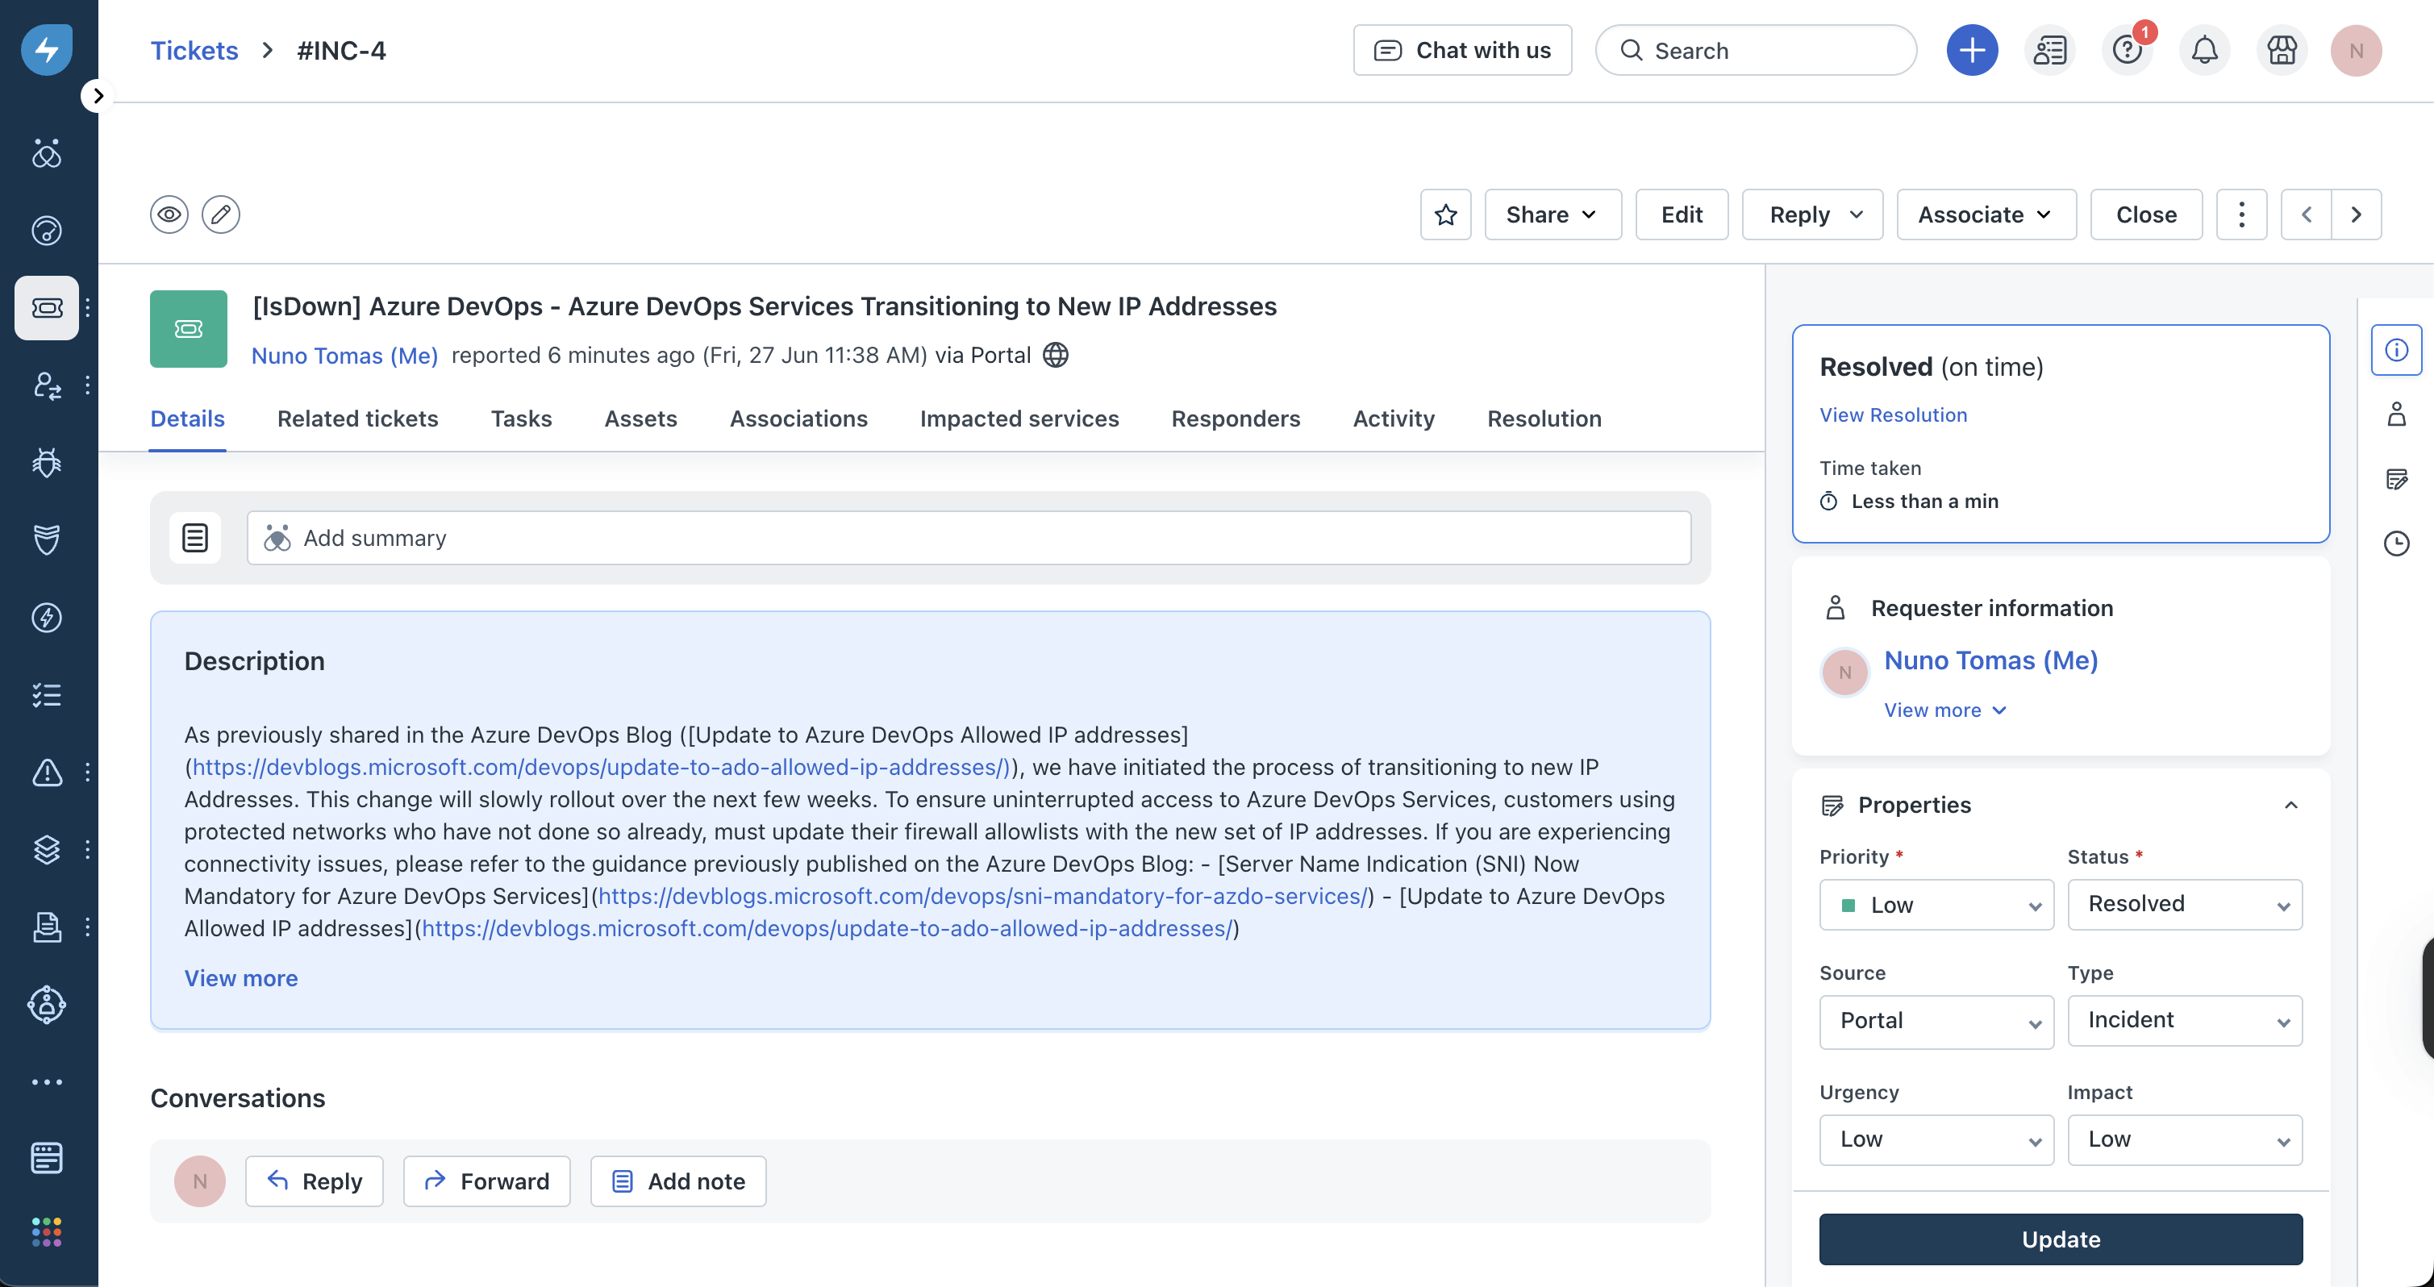Screen dimensions: 2434x1287
Task: Click the Freshservice lightning logo
Action: [46, 49]
